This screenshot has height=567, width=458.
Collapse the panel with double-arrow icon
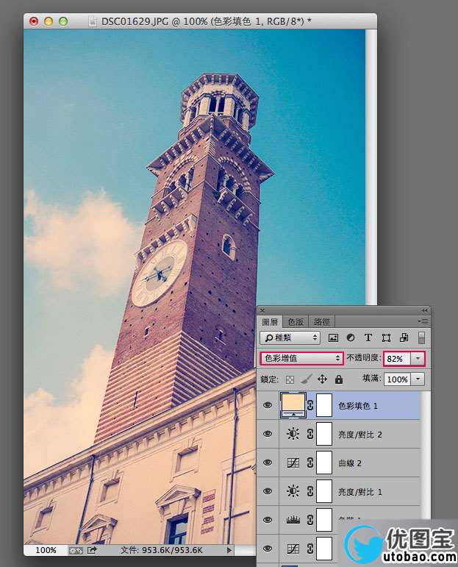tap(425, 310)
